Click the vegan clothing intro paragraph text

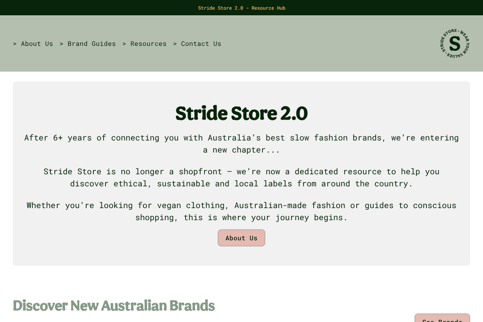tap(242, 211)
